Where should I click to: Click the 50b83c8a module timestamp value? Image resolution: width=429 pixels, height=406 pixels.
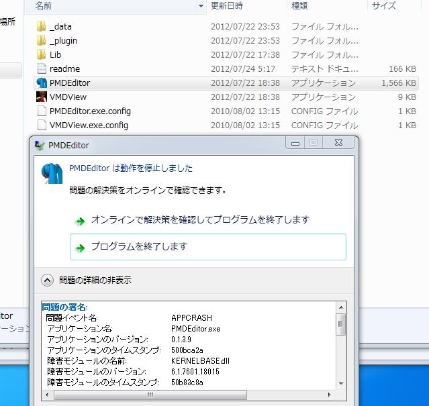(x=187, y=382)
